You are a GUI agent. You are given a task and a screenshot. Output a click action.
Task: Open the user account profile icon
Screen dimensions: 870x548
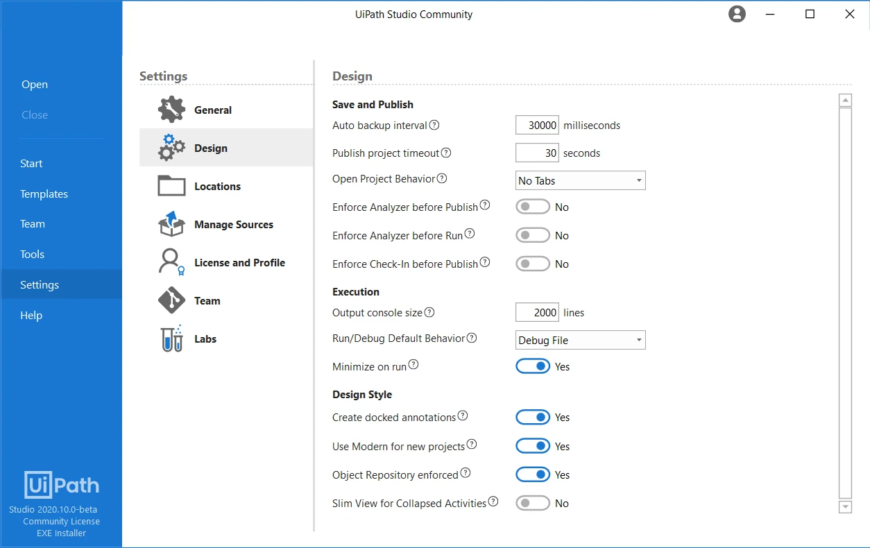[737, 14]
